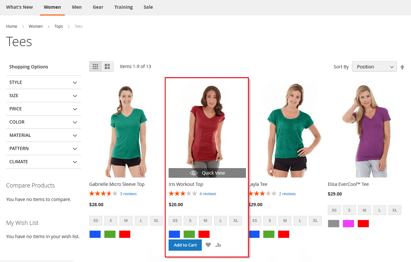Choose red color for Gabrielle Micro Sleeve Top
411x262 pixels.
tap(125, 234)
